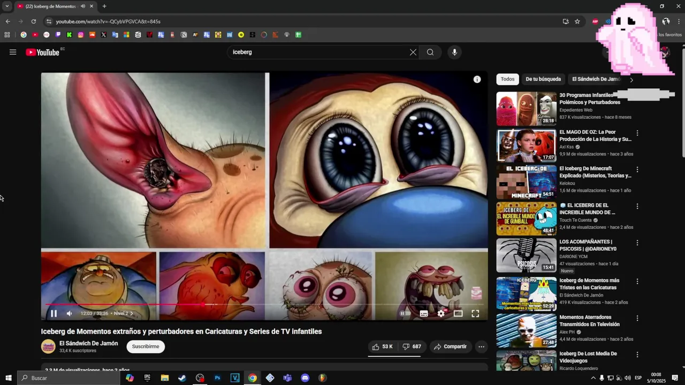Select the 'Todos' filter chip
The width and height of the screenshot is (685, 385).
tap(508, 79)
